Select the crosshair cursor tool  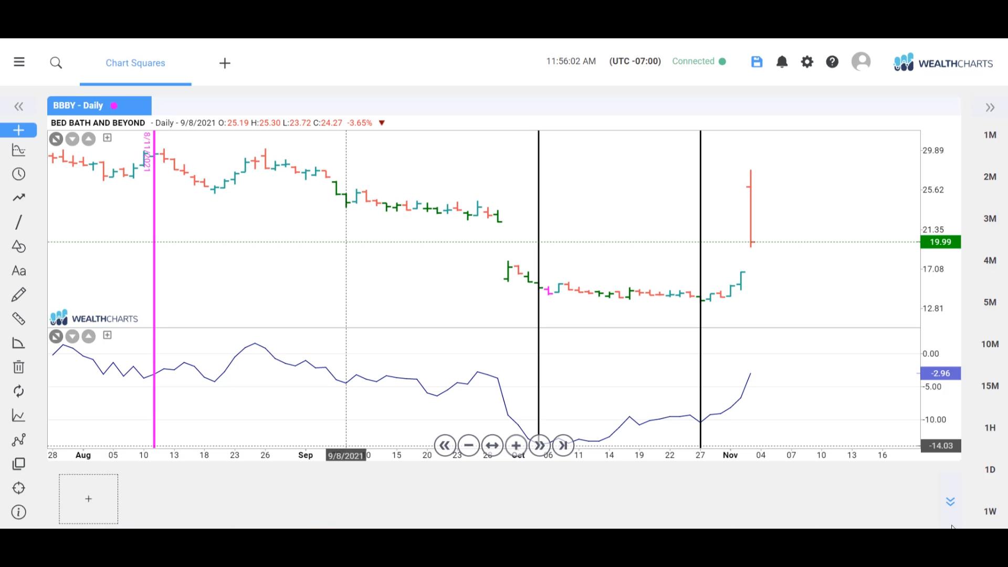point(18,130)
